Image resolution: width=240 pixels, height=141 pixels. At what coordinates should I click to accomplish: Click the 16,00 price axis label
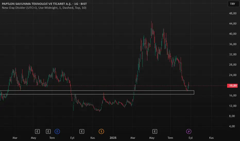tap(233, 95)
